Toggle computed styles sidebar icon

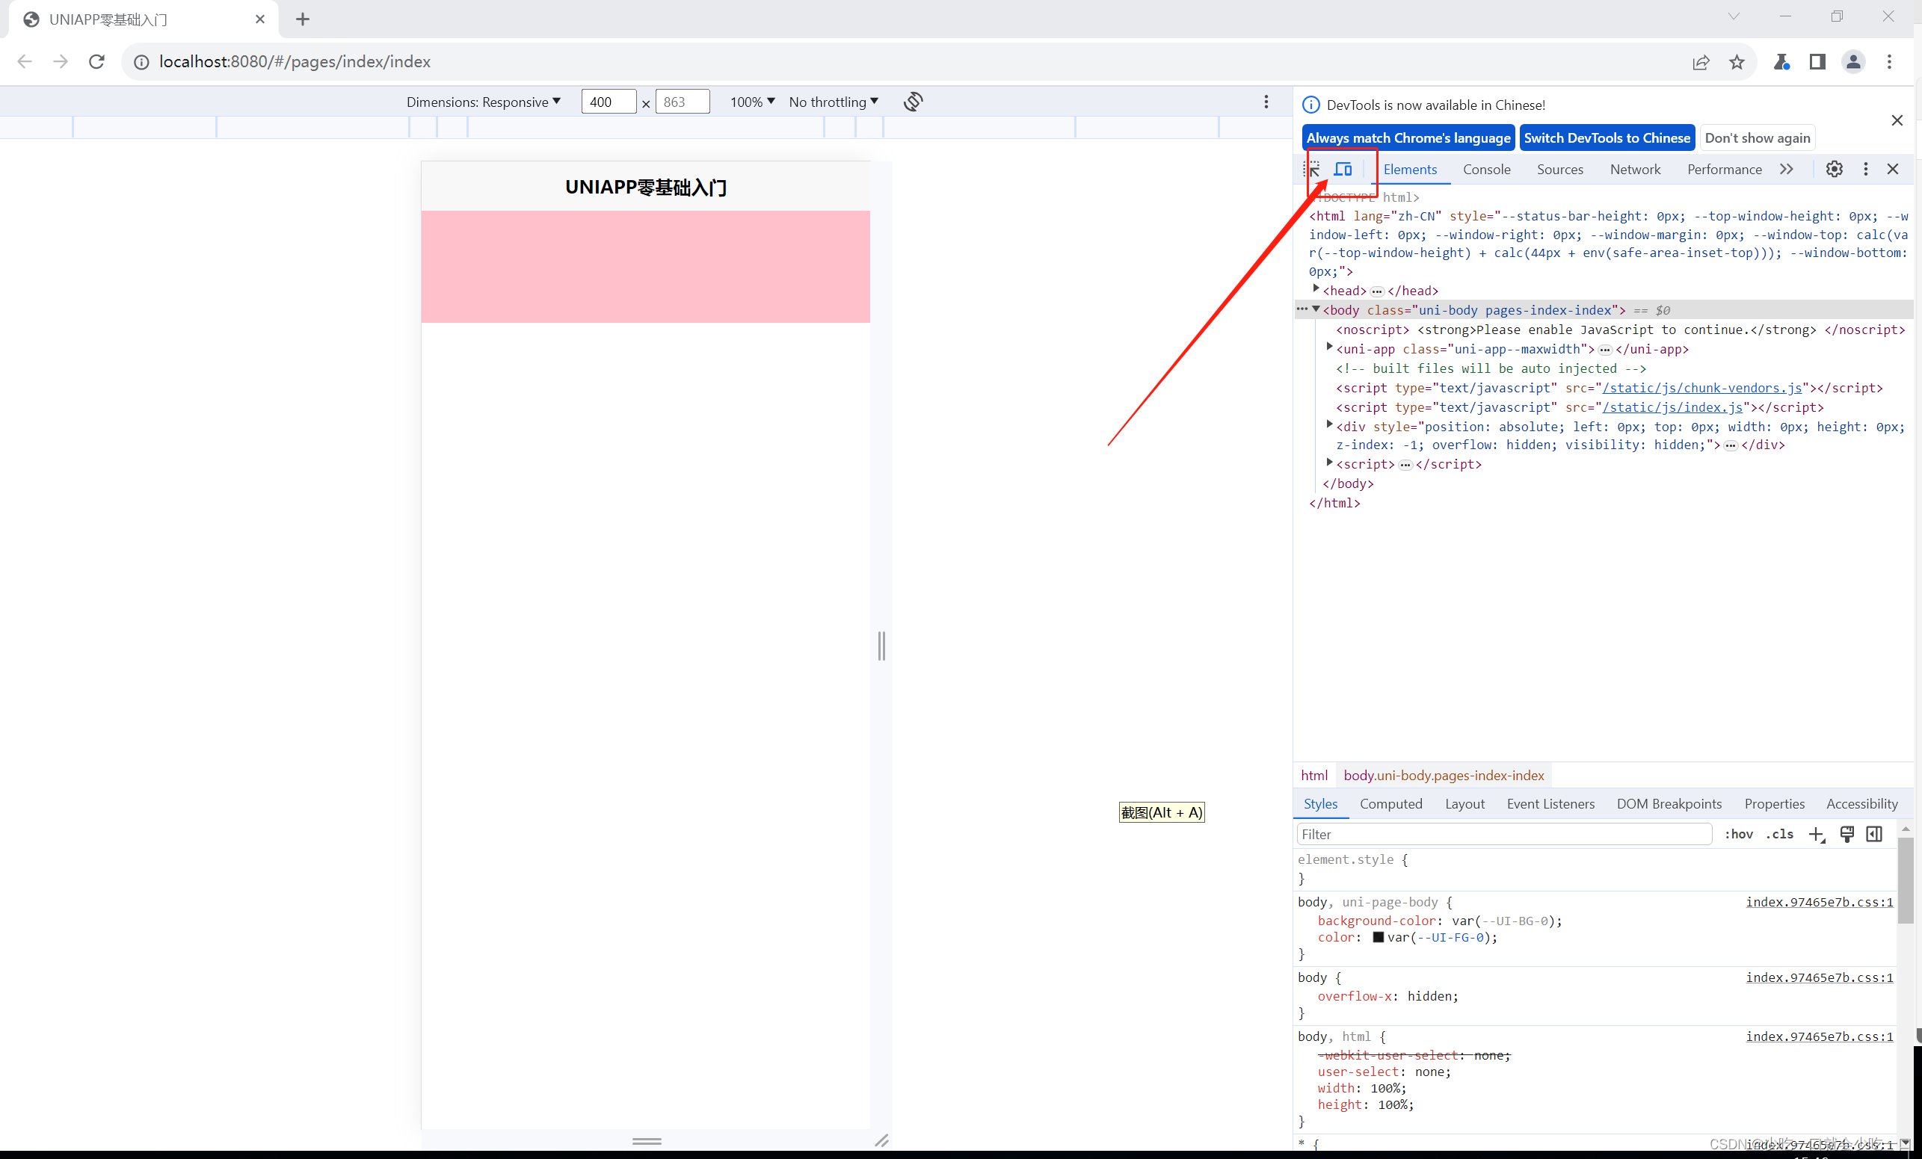[1873, 835]
